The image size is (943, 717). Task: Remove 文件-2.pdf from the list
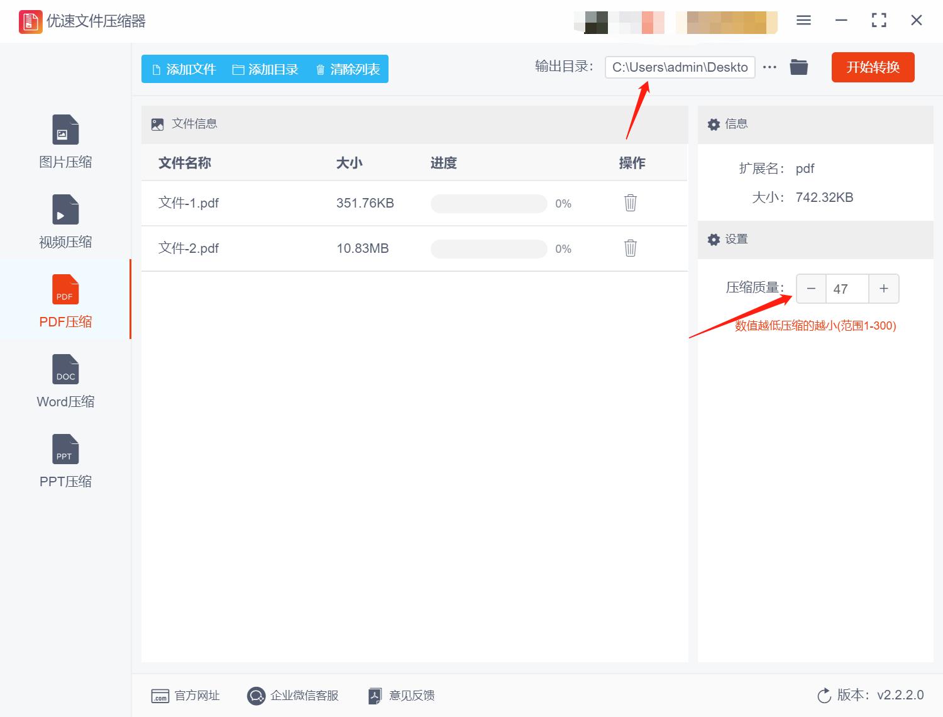click(x=630, y=248)
